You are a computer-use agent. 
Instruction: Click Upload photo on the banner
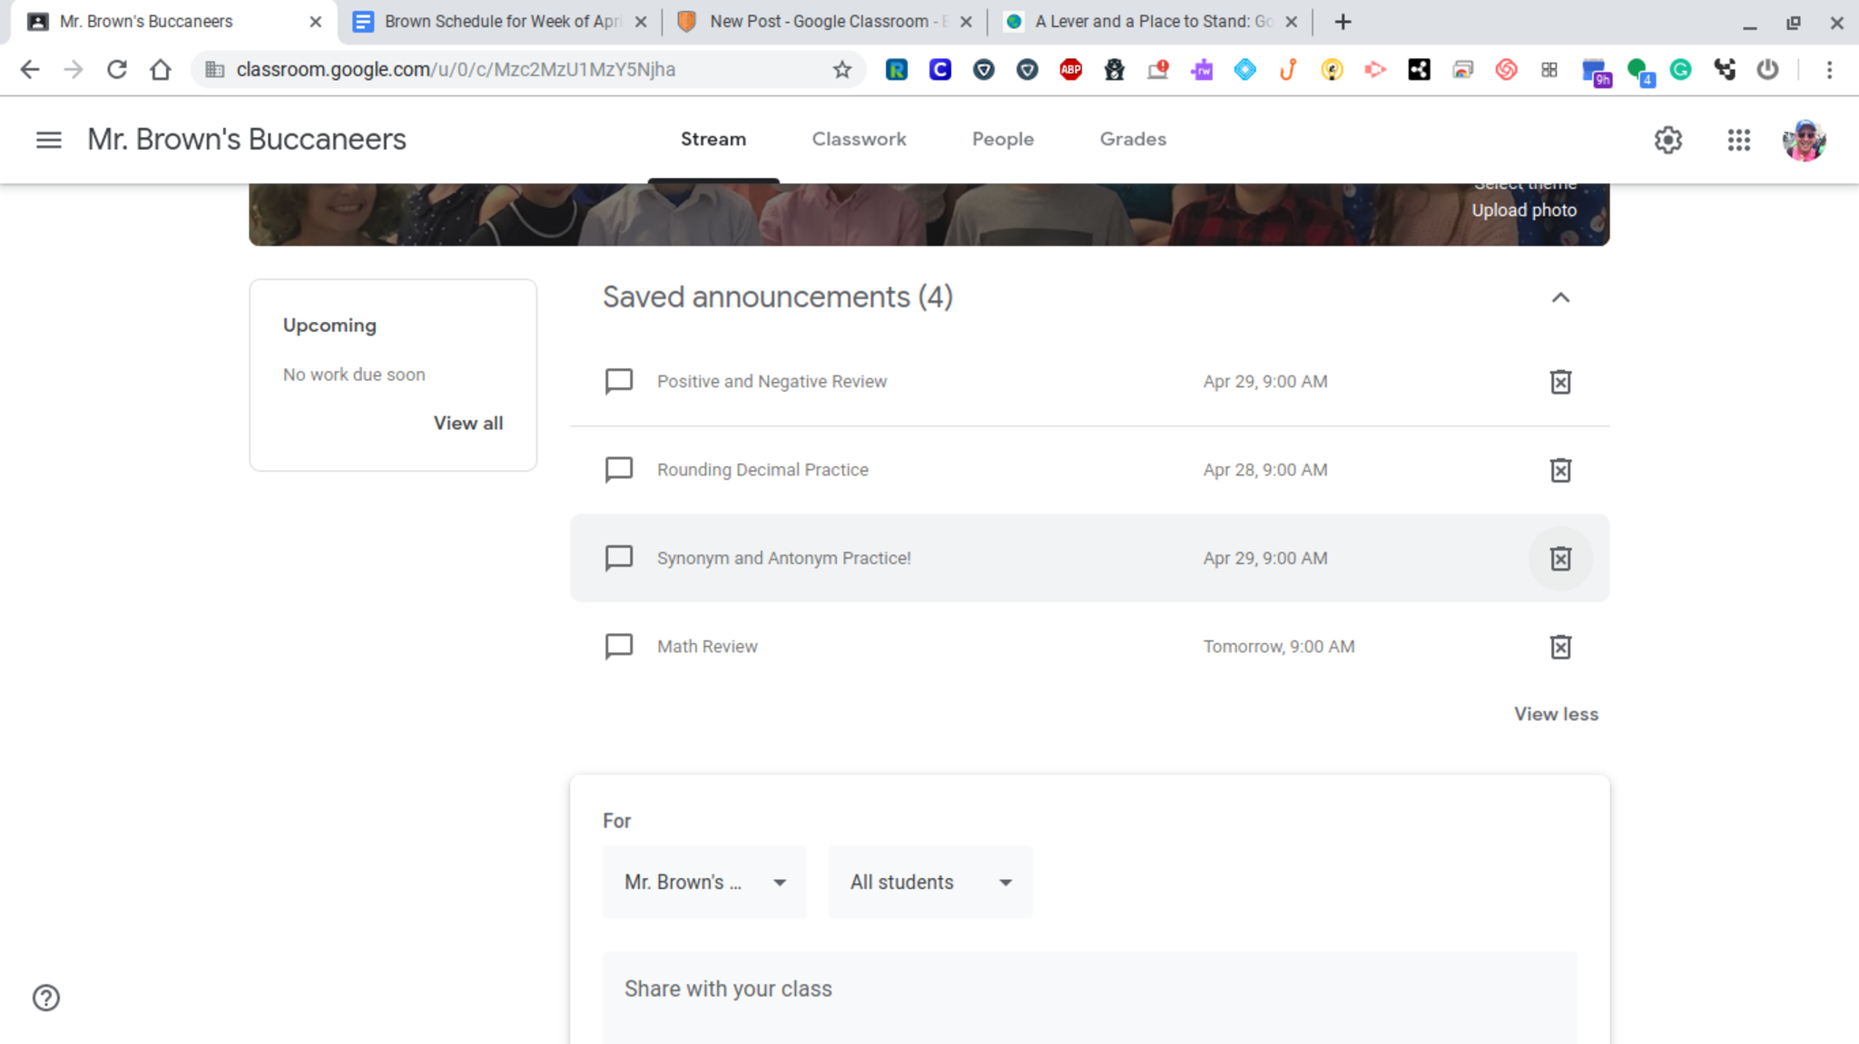(x=1523, y=210)
